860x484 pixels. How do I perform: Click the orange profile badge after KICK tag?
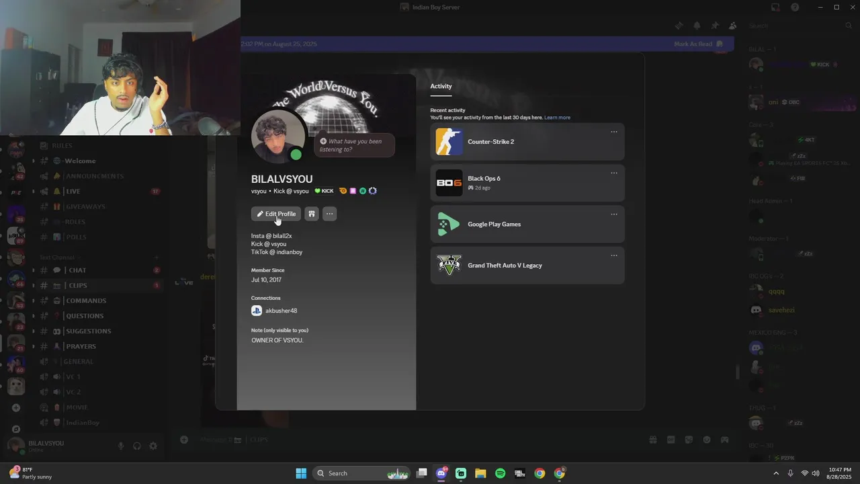tap(343, 191)
